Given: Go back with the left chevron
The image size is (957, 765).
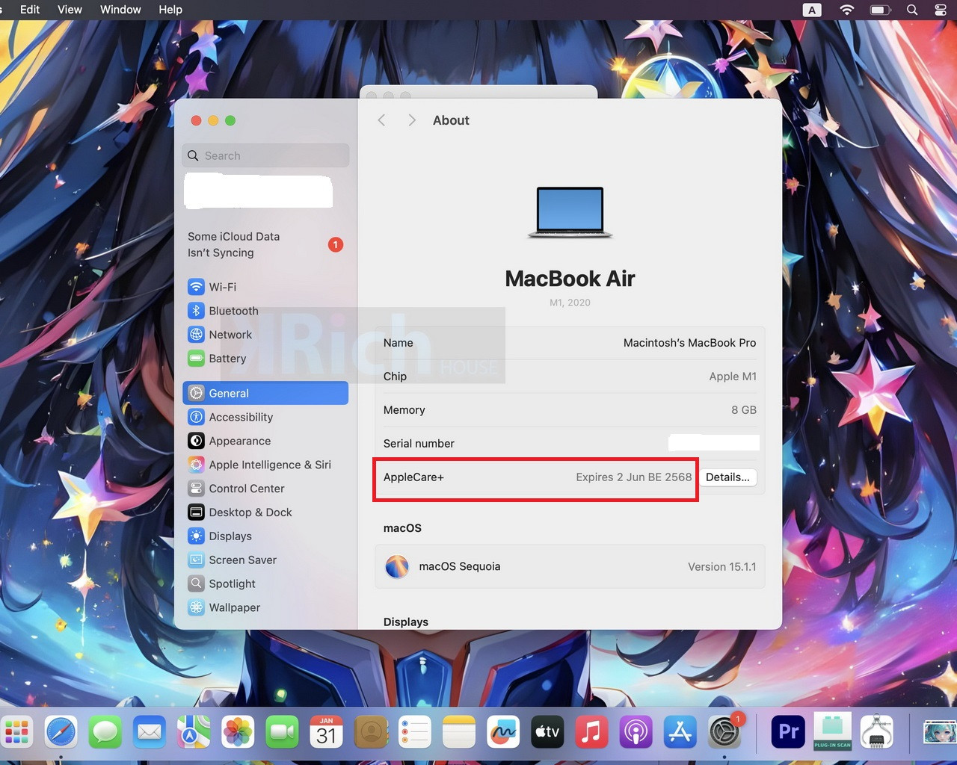Looking at the screenshot, I should [x=381, y=120].
